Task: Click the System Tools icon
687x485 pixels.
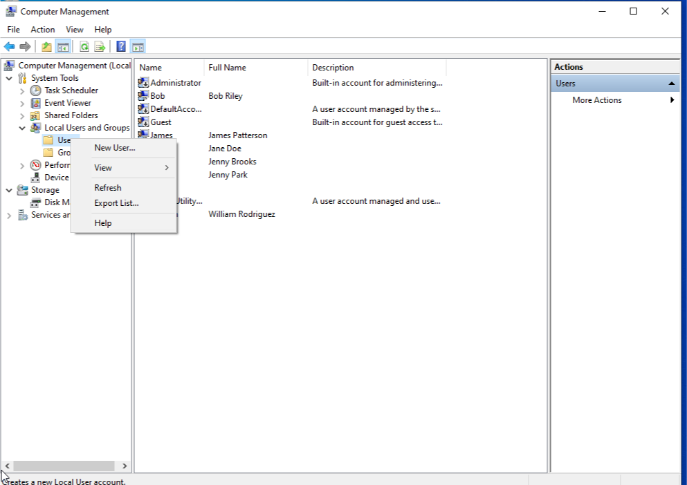Action: click(x=22, y=78)
